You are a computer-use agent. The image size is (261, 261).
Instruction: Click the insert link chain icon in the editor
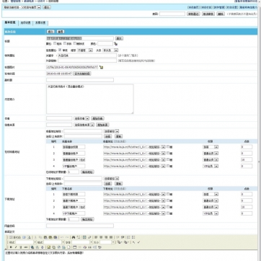point(89,237)
